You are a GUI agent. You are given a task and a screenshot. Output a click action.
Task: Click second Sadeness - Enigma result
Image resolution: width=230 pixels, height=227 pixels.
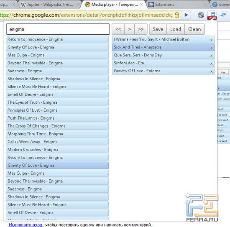[57, 189]
